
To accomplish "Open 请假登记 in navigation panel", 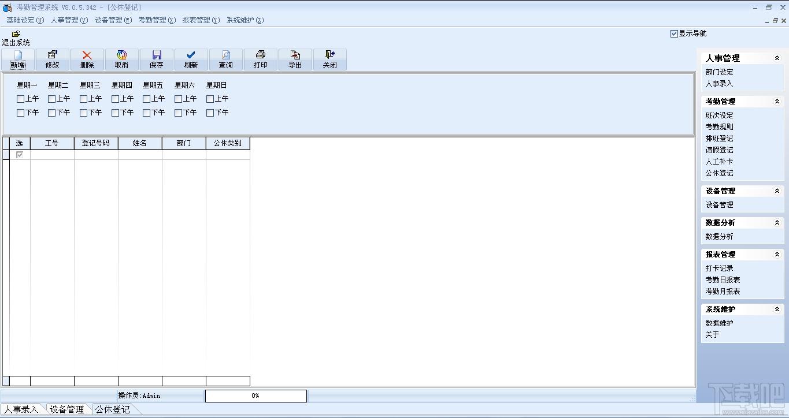I will coord(719,150).
